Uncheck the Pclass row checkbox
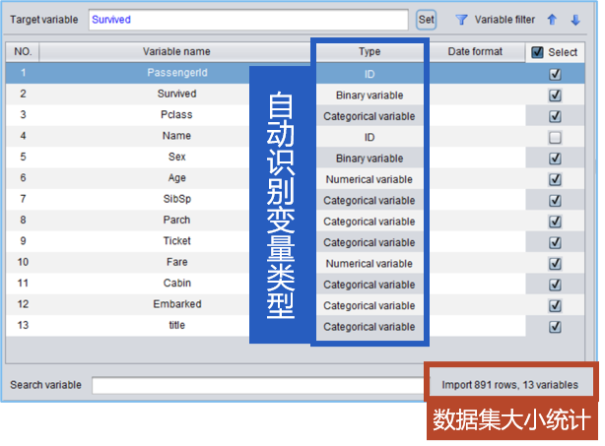The height and width of the screenshot is (446, 605). [x=555, y=116]
